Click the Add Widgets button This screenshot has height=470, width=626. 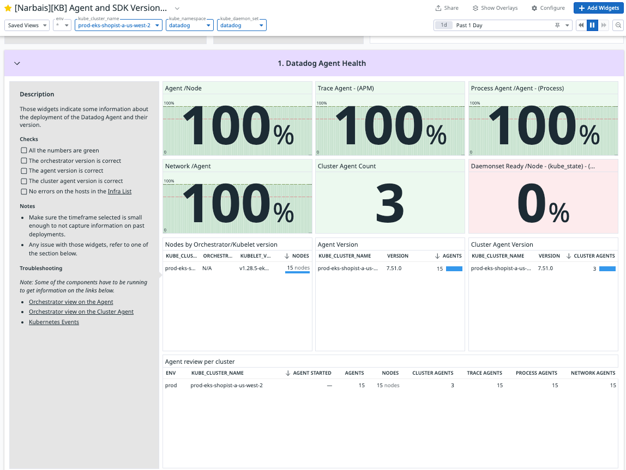(x=598, y=8)
